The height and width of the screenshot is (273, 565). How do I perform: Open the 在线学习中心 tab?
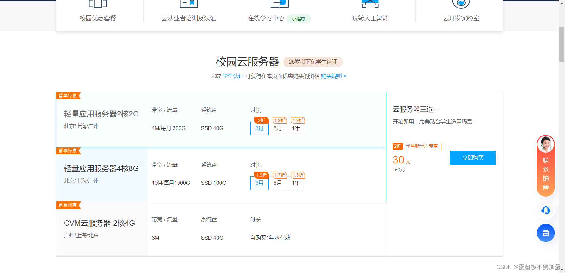266,18
